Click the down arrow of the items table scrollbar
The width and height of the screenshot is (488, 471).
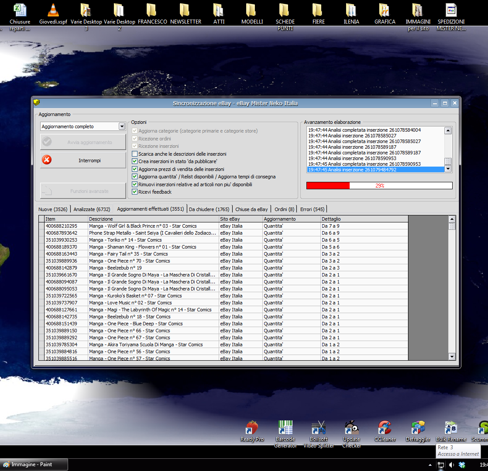452,357
